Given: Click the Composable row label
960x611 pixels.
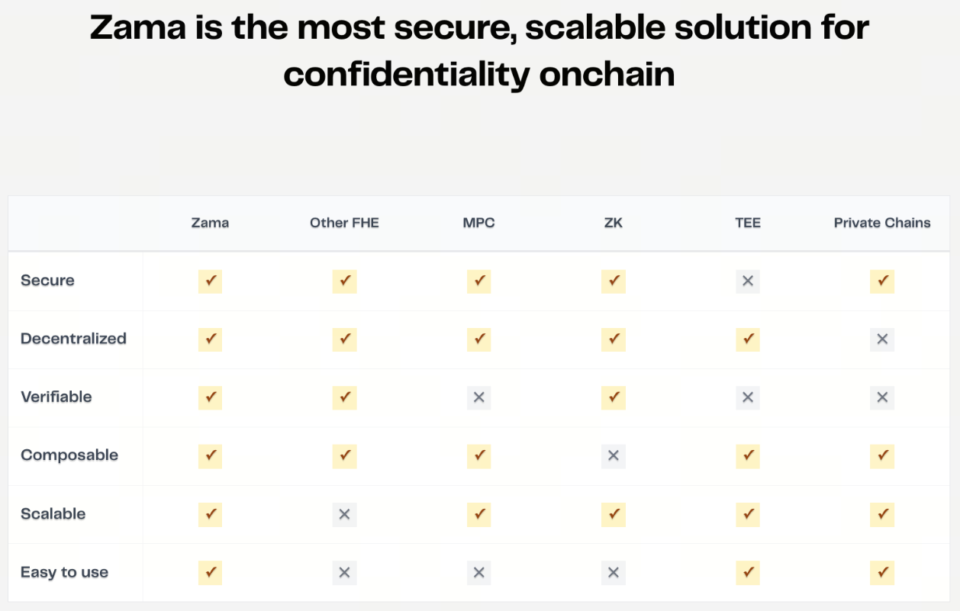Looking at the screenshot, I should click(69, 455).
